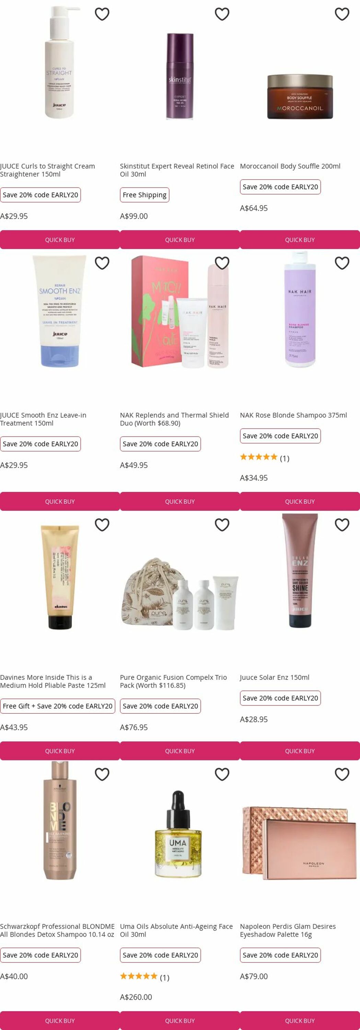View star rating reviews for Uma Oils
The height and width of the screenshot is (1030, 360).
point(144,976)
